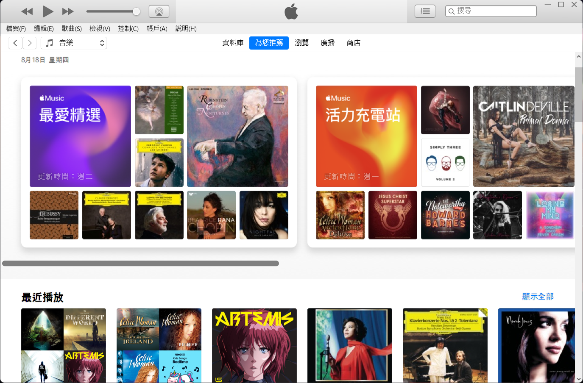Open the 控制(C) menu
Screen dimensions: 583x383
tap(128, 28)
